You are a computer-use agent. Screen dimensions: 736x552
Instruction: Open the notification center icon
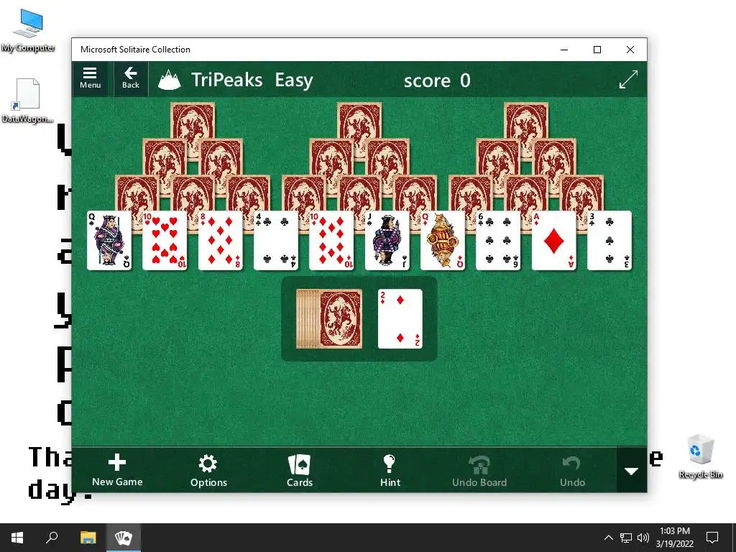(712, 538)
